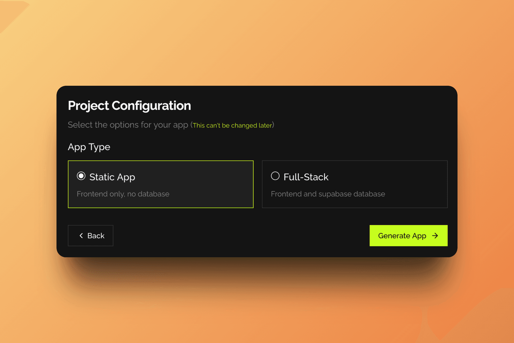514x343 pixels.
Task: Click the Full-Stack card panel
Action: (x=355, y=184)
